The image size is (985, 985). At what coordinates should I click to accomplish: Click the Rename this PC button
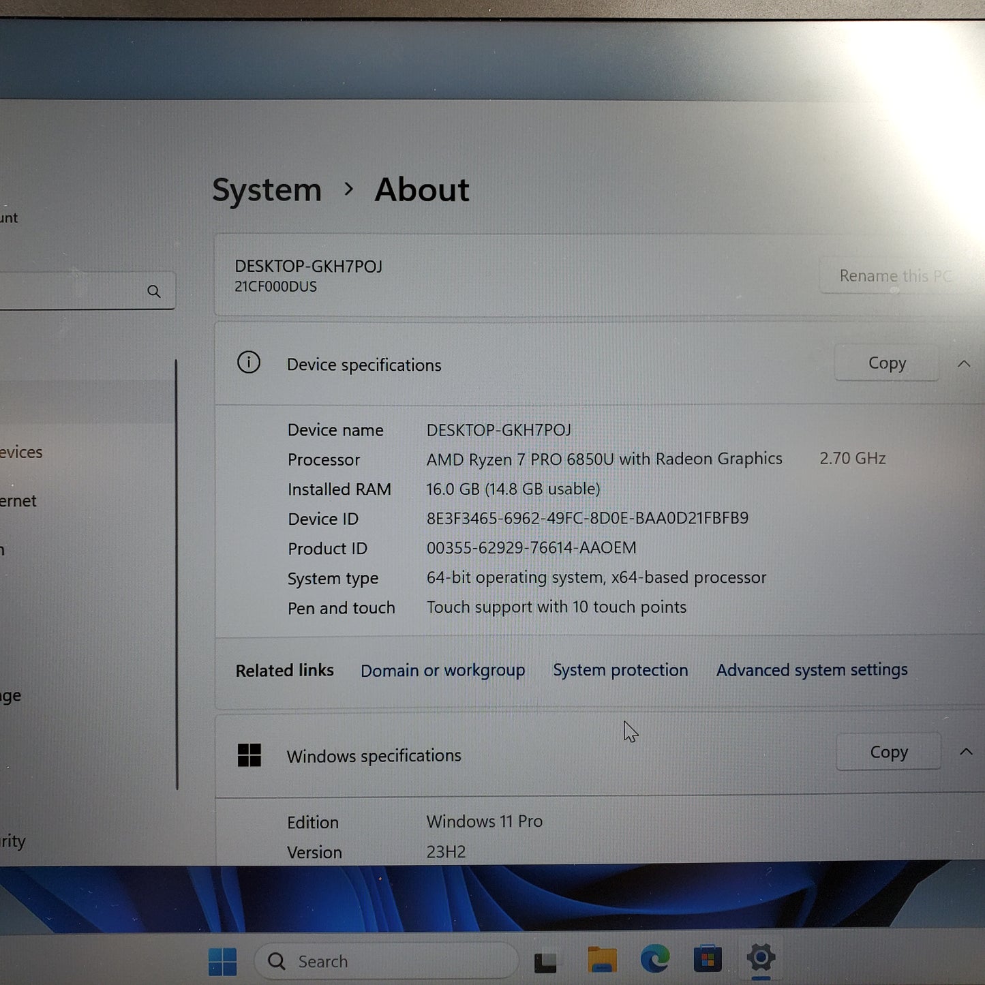(893, 275)
